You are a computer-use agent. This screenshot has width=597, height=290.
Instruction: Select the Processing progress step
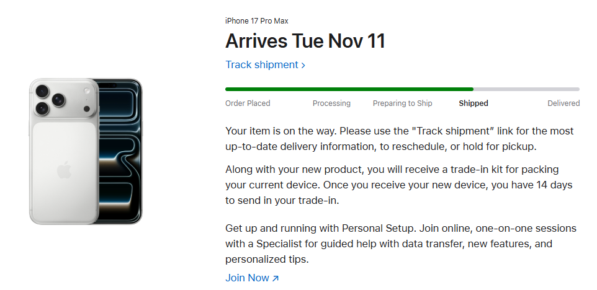pos(331,103)
